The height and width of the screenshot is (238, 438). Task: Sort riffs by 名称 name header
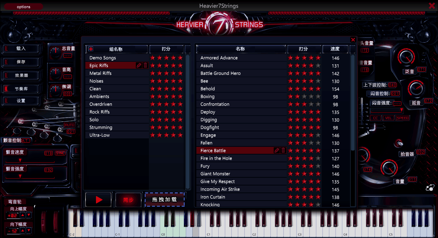[x=241, y=49]
